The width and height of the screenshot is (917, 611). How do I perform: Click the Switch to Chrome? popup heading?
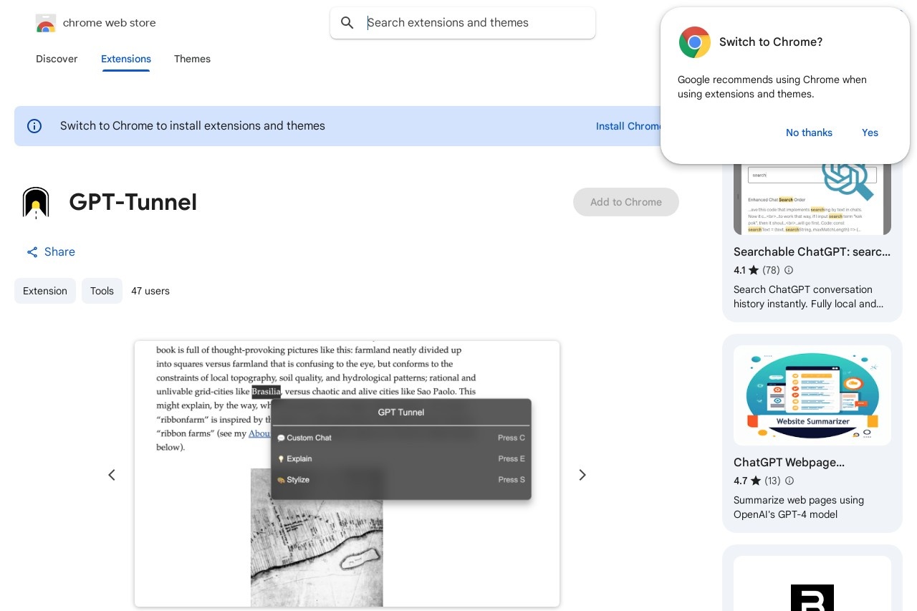771,42
